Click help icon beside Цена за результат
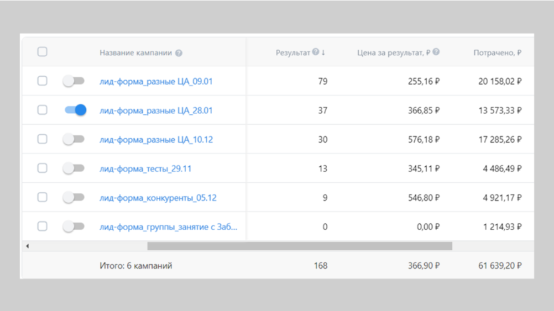554x311 pixels. tap(436, 52)
